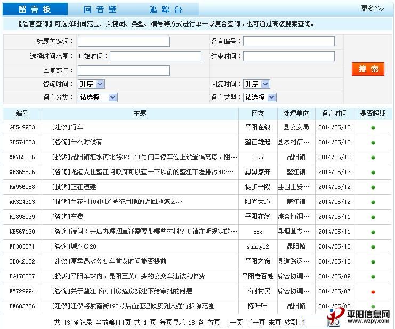The image size is (395, 329).
Task: Click the 是否超期 column header
Action: [373, 113]
